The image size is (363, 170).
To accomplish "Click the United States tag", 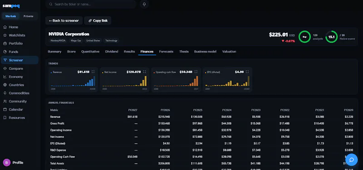I will click(x=93, y=40).
